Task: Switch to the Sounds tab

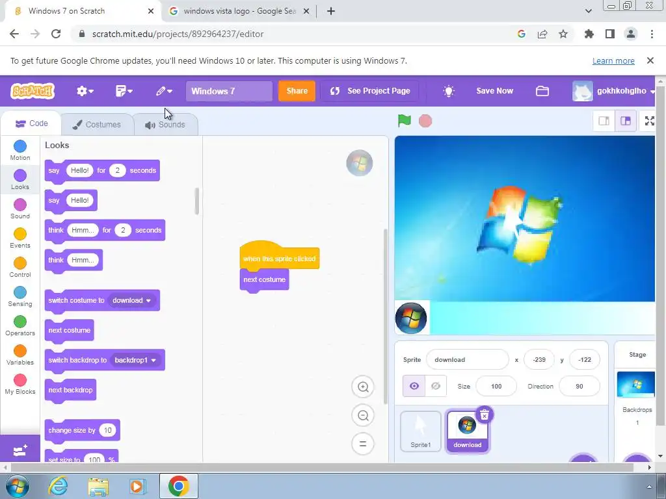Action: click(x=165, y=124)
